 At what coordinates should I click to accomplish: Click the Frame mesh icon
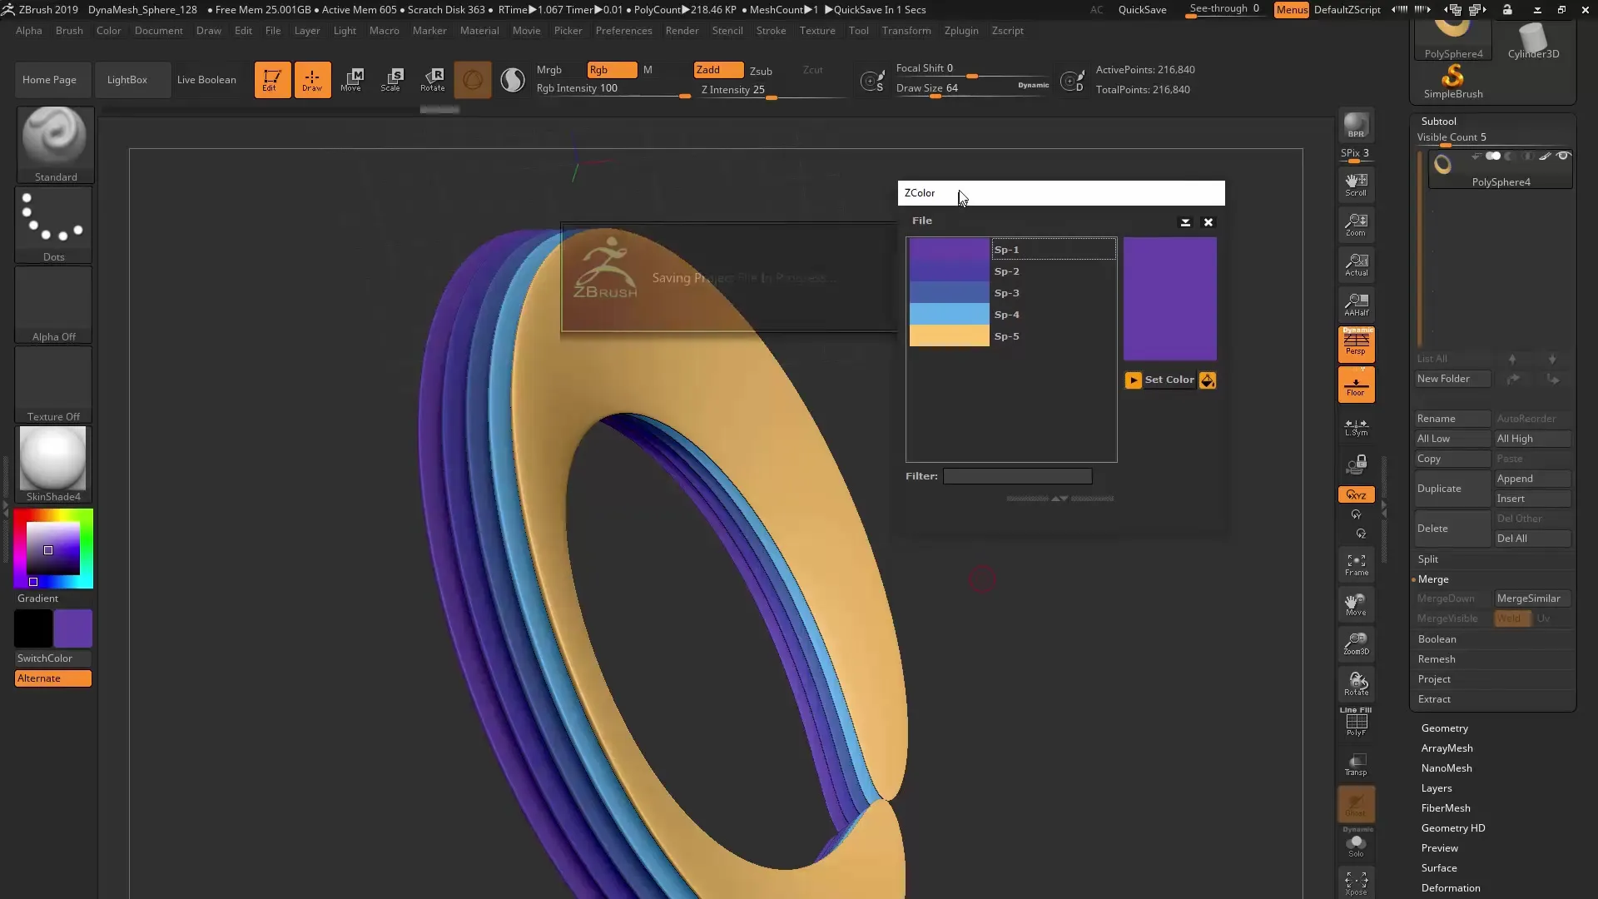click(1356, 564)
